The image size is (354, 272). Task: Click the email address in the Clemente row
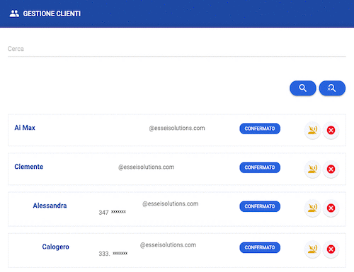point(147,167)
